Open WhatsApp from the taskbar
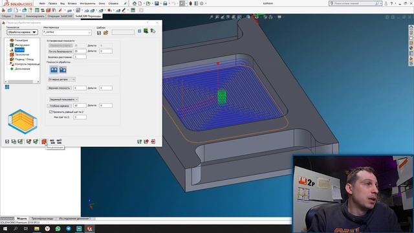This screenshot has height=233, width=414. [x=58, y=228]
